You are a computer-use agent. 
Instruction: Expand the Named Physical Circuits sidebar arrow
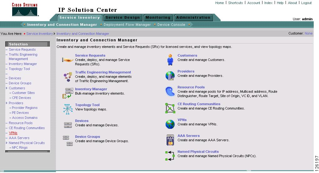click(x=7, y=143)
